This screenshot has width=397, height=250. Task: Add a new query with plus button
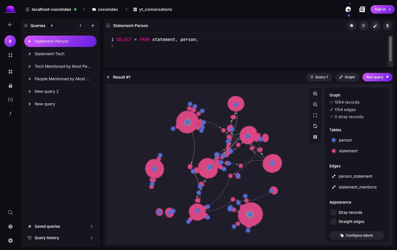pos(93,26)
